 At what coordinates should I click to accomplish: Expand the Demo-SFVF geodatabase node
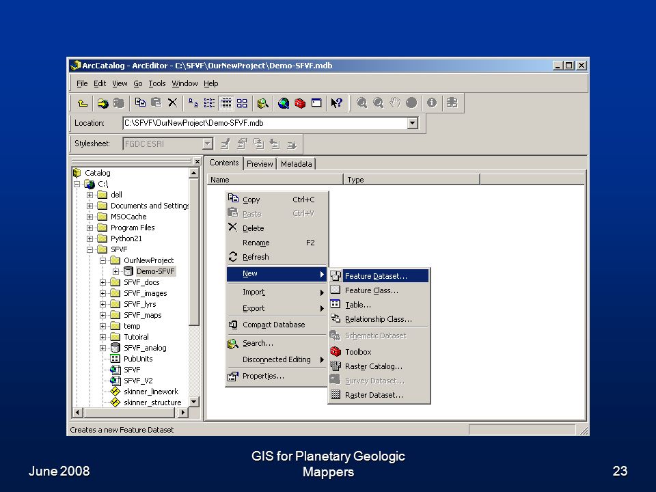[116, 271]
